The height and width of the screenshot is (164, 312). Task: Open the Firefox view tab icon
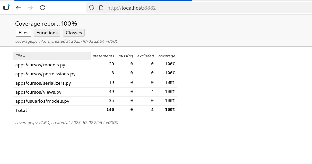(6, 7)
